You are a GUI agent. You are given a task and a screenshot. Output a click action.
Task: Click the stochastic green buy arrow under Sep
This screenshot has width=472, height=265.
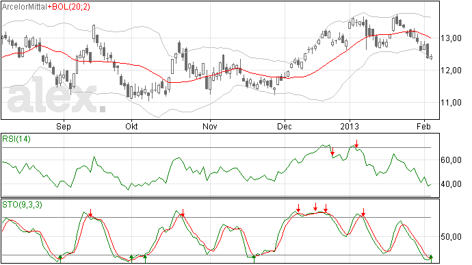[x=60, y=259]
